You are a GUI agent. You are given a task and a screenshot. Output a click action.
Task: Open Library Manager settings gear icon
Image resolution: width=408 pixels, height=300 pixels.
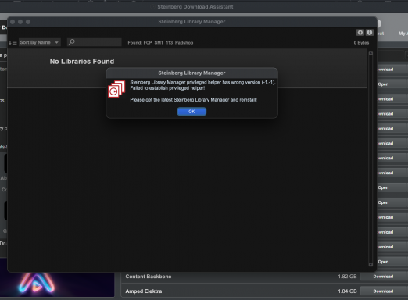[x=360, y=33]
